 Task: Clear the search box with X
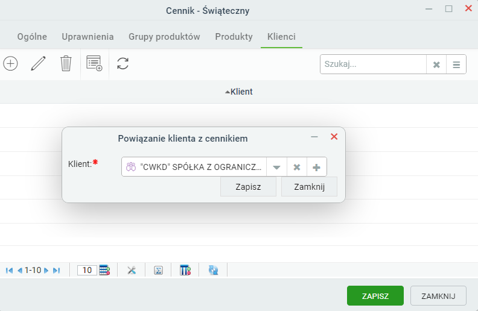click(436, 64)
